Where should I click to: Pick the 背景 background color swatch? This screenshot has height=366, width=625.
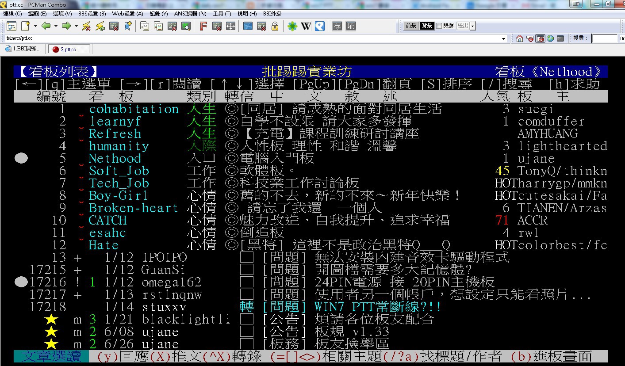pyautogui.click(x=426, y=26)
